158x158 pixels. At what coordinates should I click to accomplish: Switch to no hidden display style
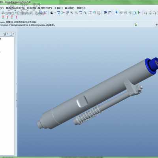[130, 13]
